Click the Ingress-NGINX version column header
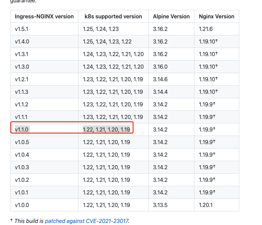 (x=44, y=16)
